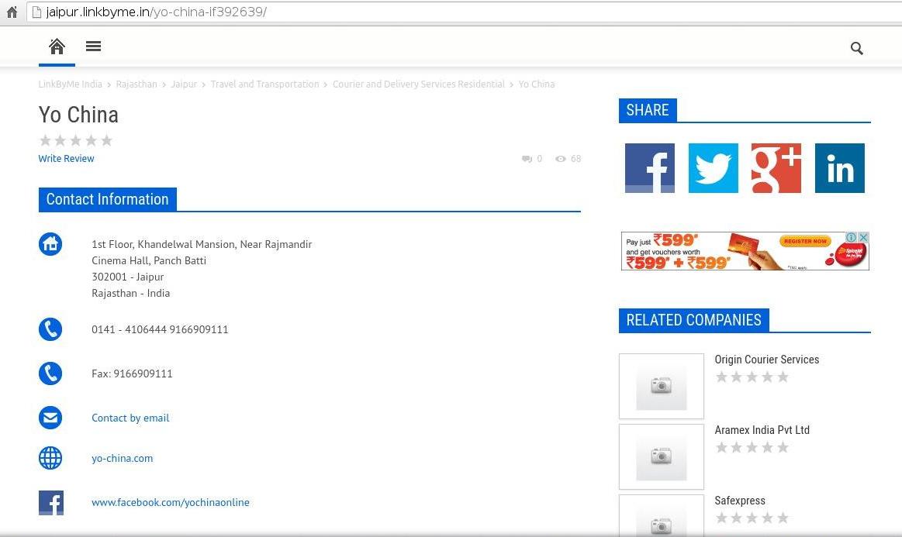Share on Facebook
The width and height of the screenshot is (902, 537).
649,168
